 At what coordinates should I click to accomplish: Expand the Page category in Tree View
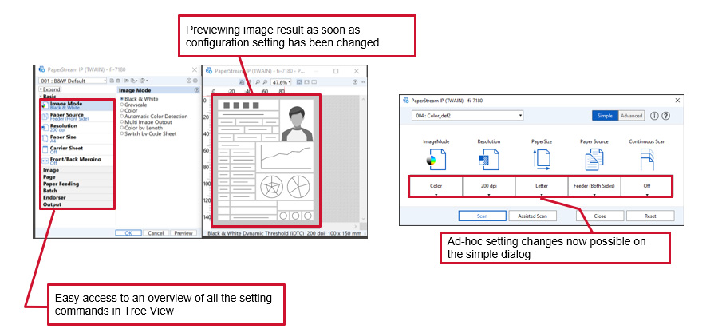[77, 176]
